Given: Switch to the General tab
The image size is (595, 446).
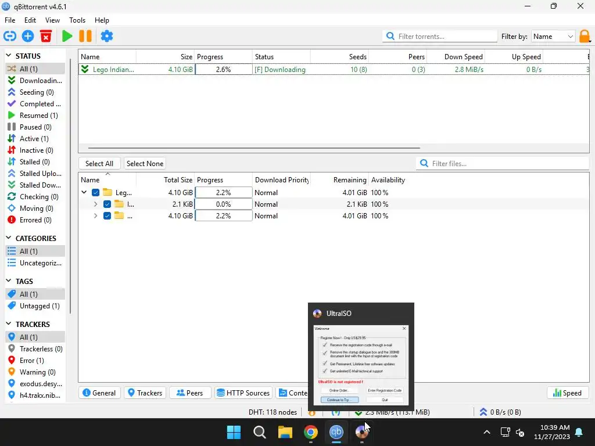Looking at the screenshot, I should [x=99, y=393].
